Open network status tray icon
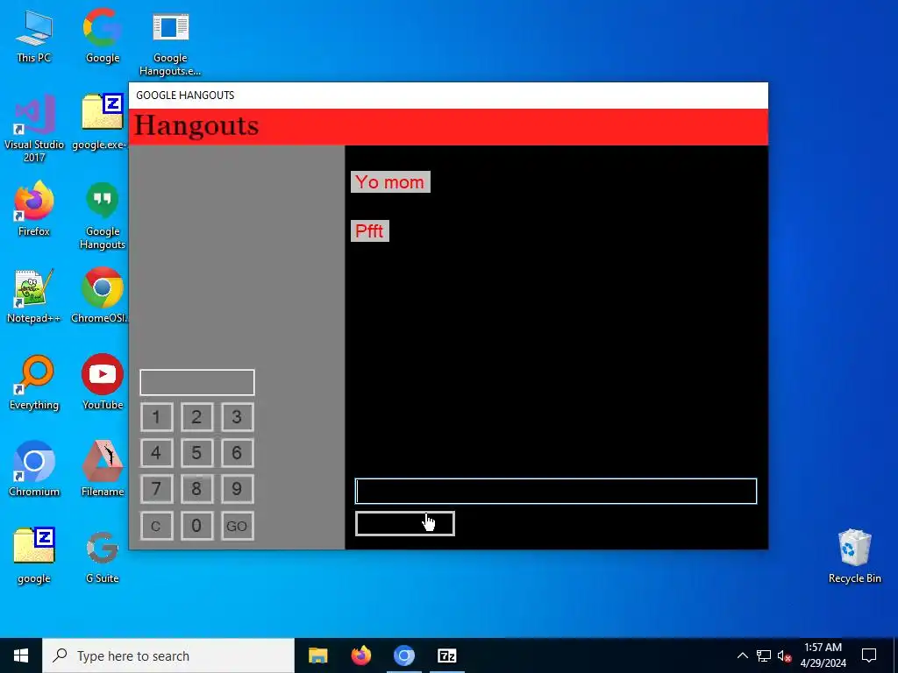898x673 pixels. [x=764, y=655]
